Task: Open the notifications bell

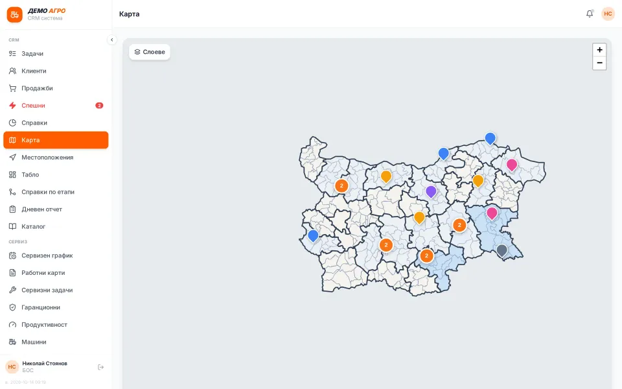Action: 590,14
